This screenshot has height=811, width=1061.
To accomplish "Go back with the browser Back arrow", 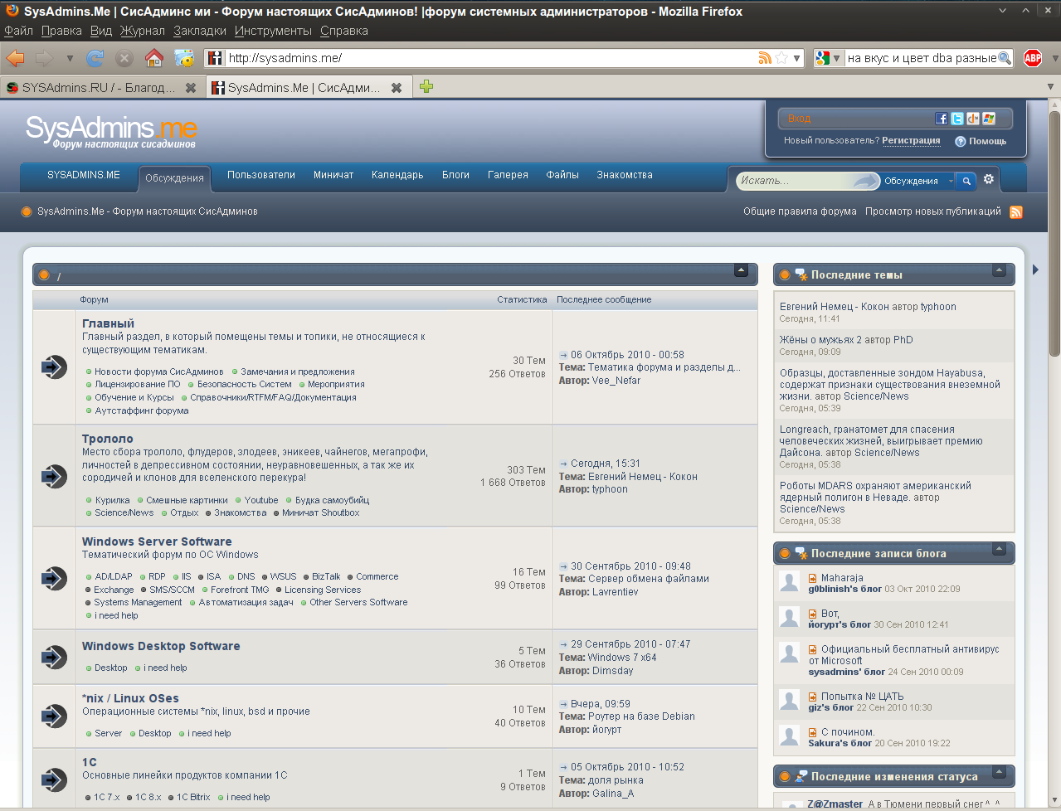I will click(x=15, y=58).
